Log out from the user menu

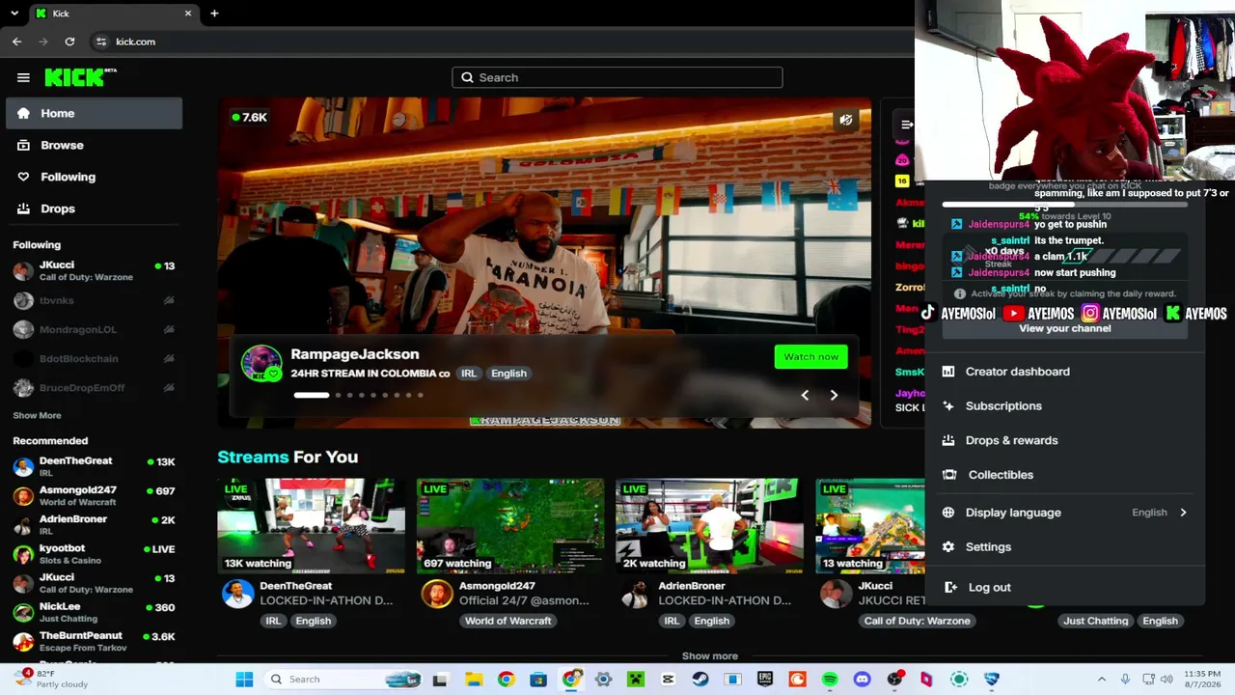(1065, 587)
